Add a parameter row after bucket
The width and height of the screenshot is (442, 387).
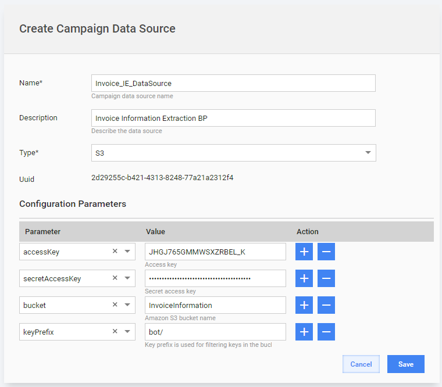[304, 305]
